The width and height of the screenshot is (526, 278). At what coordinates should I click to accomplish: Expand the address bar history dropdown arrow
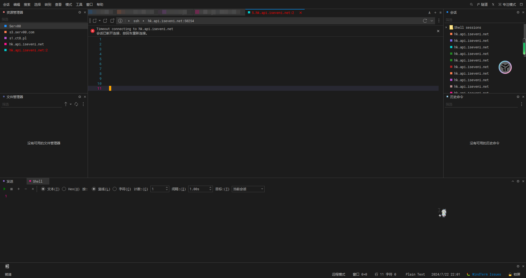[432, 21]
